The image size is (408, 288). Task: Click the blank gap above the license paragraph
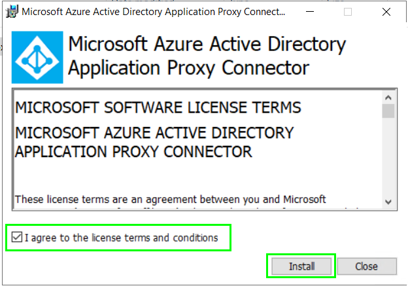196,175
